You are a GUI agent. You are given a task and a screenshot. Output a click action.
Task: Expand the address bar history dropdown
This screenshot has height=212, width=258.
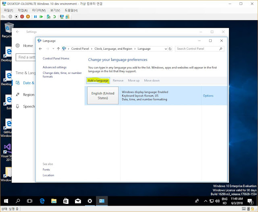click(166, 49)
